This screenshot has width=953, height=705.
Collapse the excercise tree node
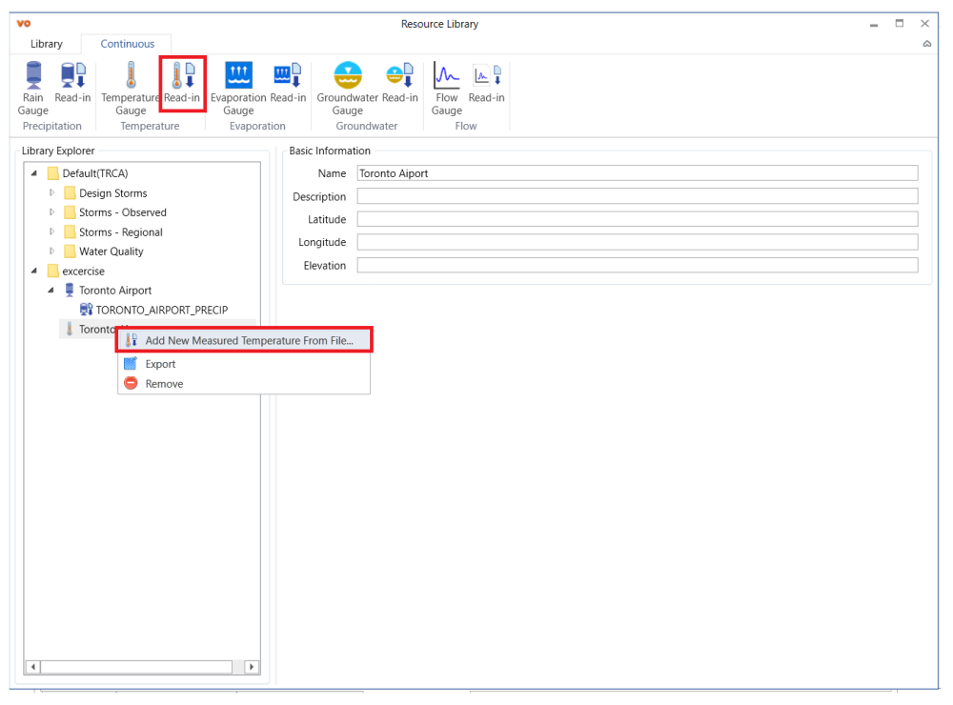coord(34,271)
